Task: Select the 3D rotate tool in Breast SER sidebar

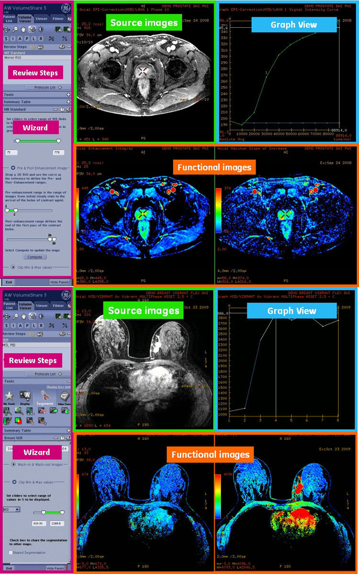Action: click(32, 316)
